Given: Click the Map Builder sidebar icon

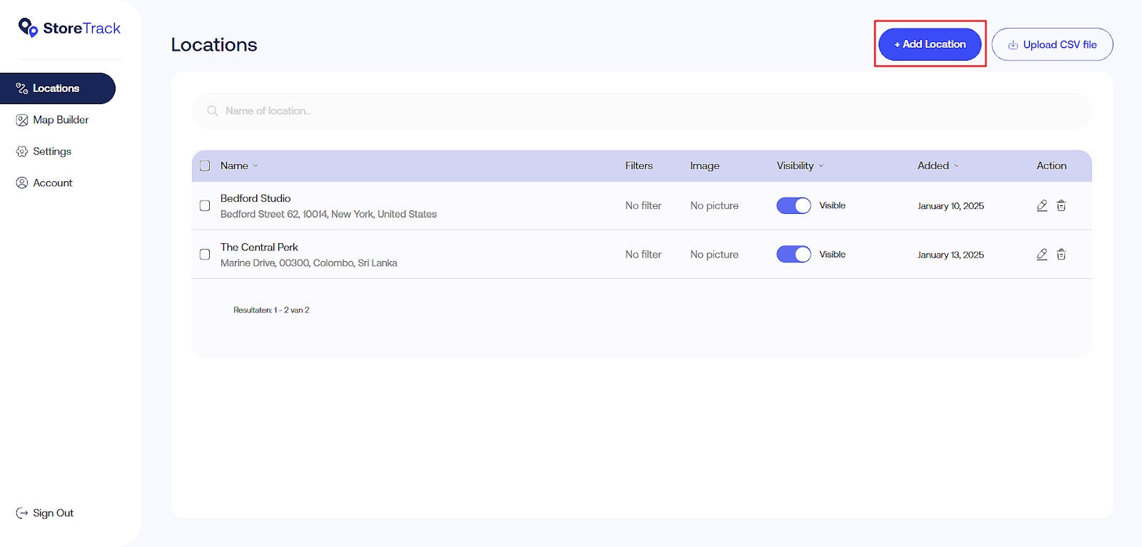Looking at the screenshot, I should (x=22, y=120).
